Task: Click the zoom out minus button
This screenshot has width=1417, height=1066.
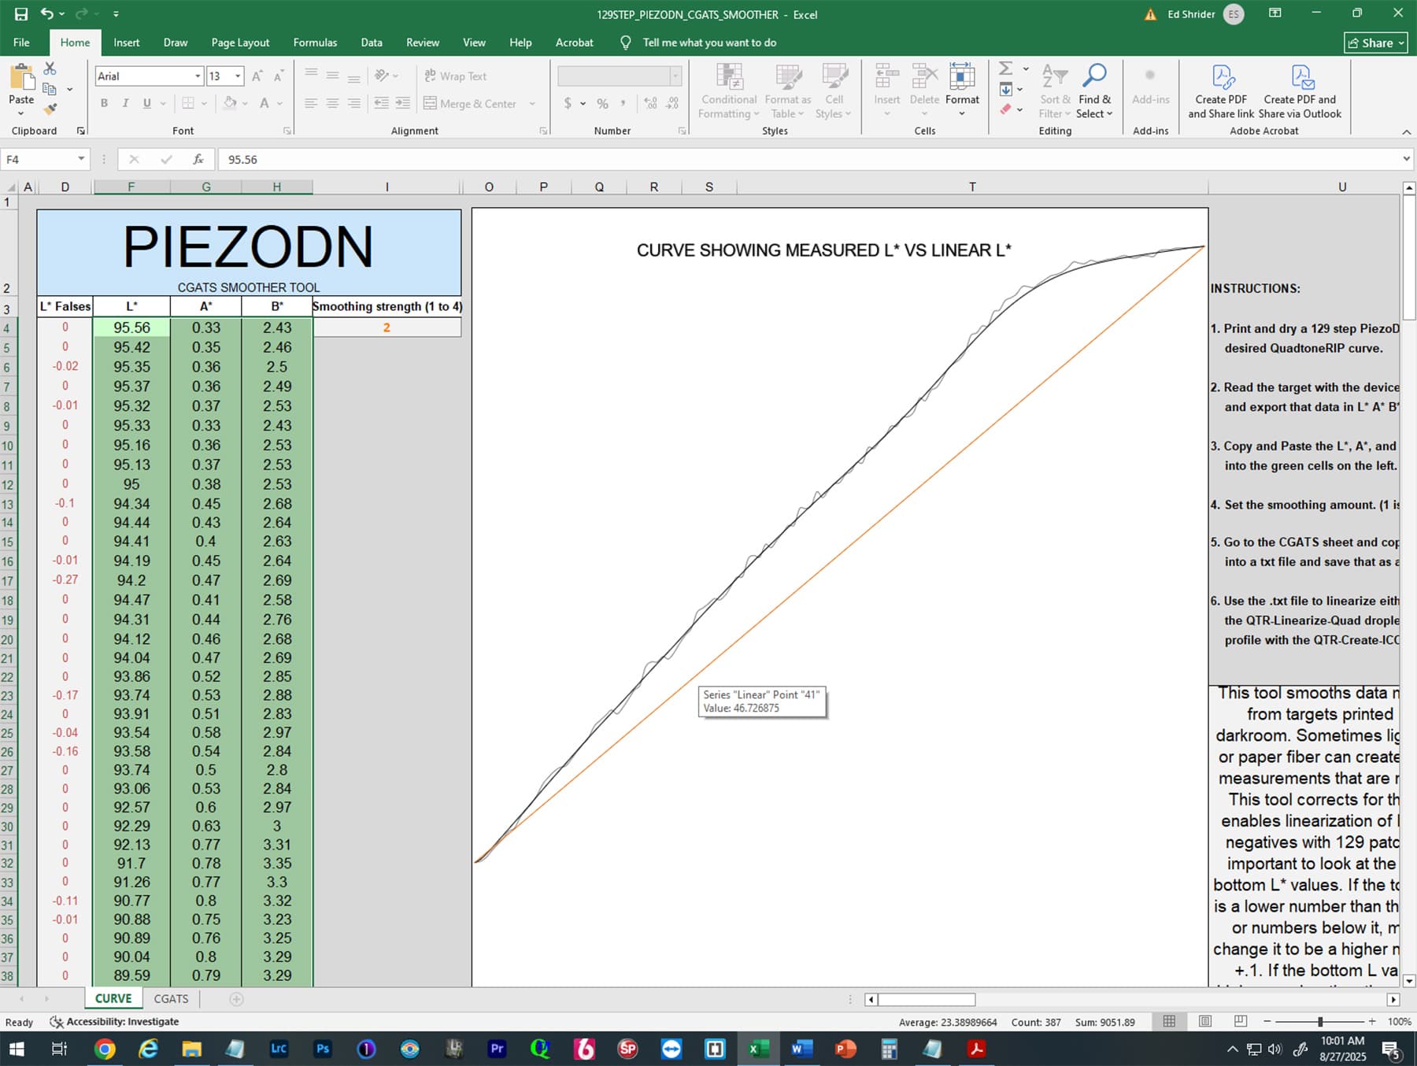Action: 1267,1021
